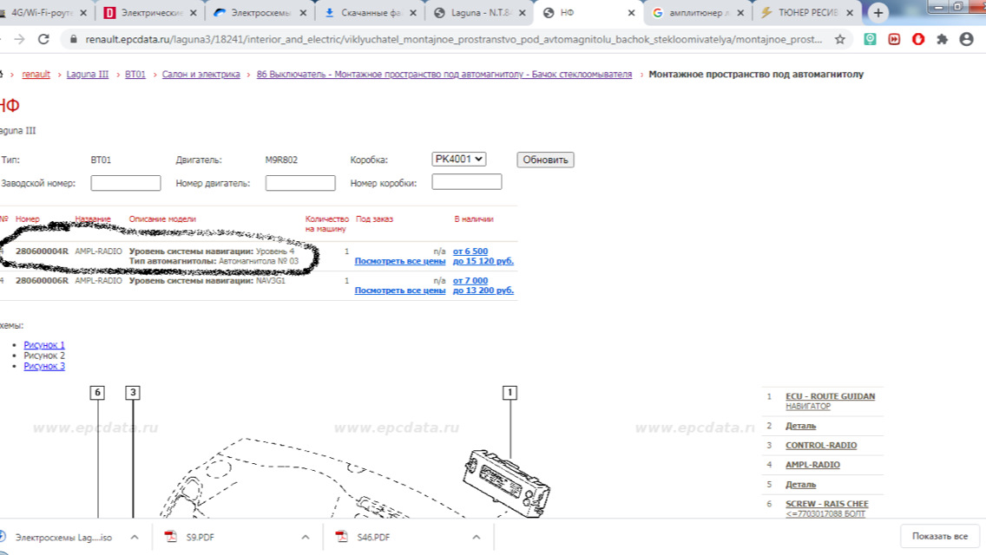Click the green extension icon in toolbar
The width and height of the screenshot is (986, 555).
click(x=870, y=39)
